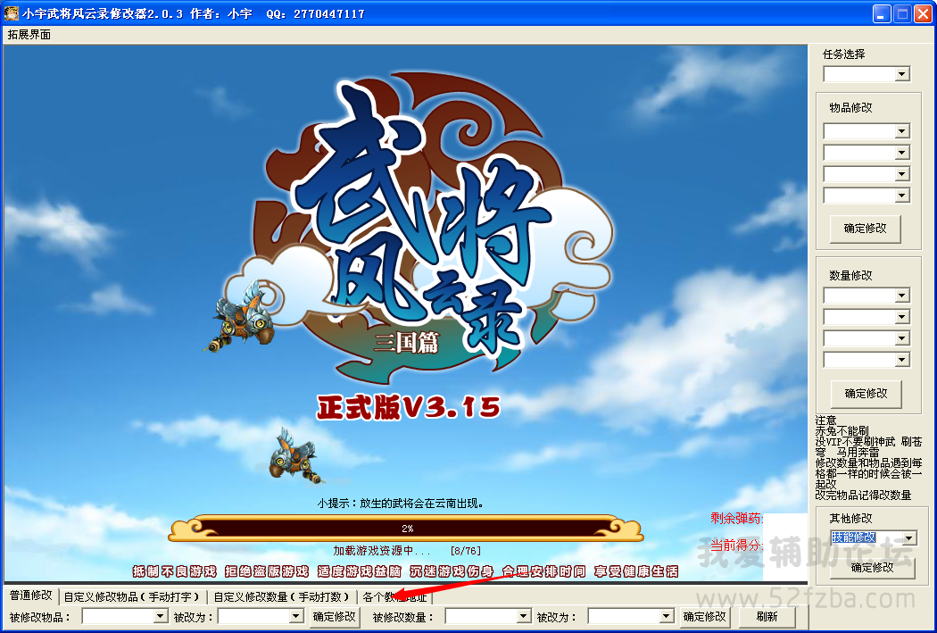
Task: Click the app icon in the title bar
Action: pos(12,13)
